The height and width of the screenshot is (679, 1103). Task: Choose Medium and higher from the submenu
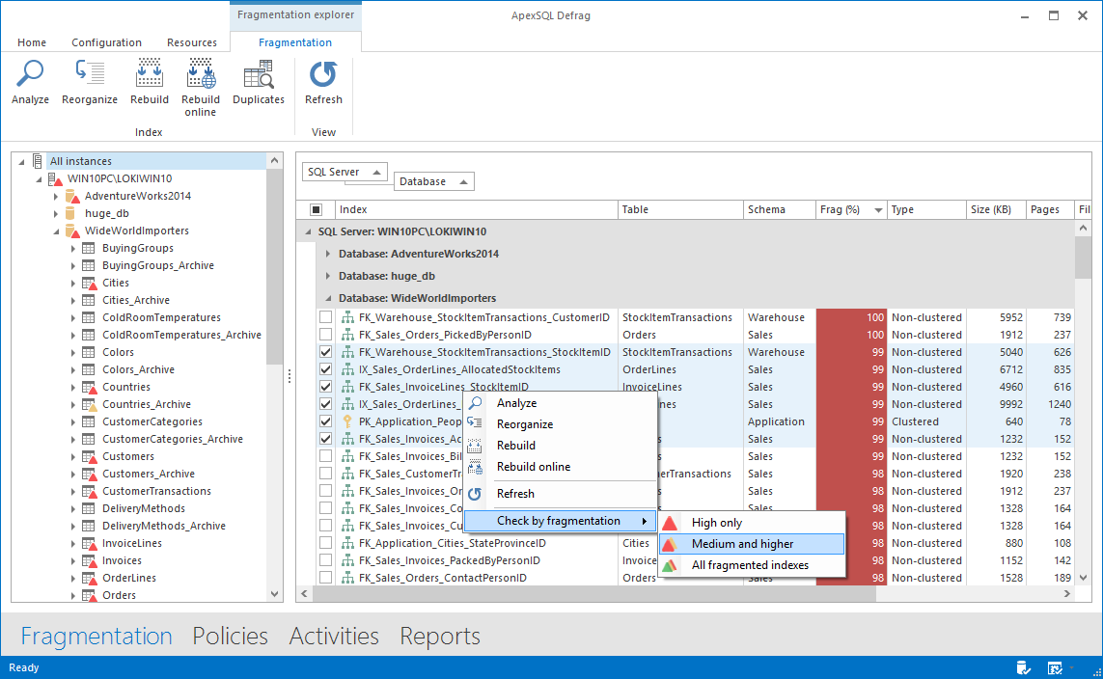(741, 543)
